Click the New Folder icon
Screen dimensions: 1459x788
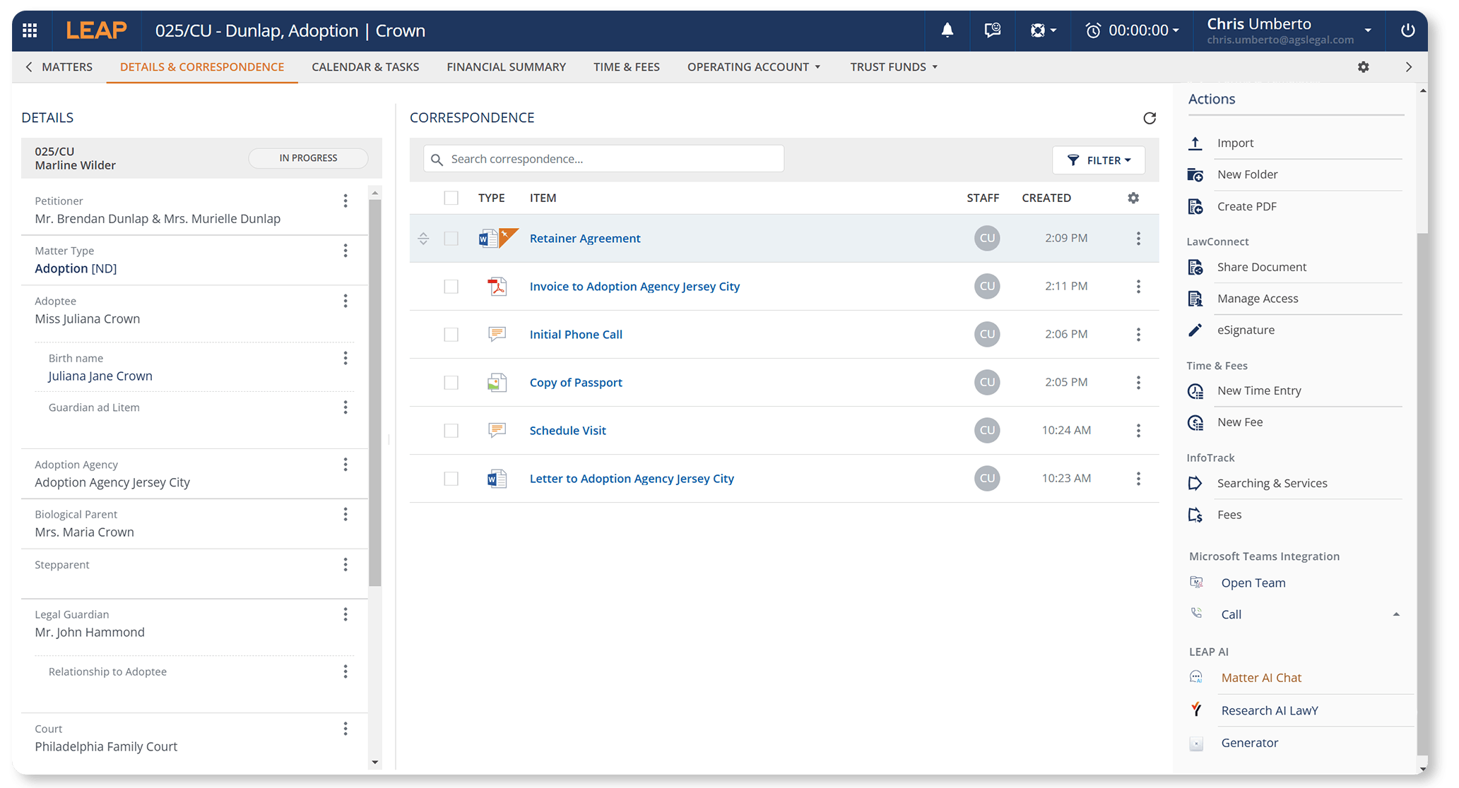pyautogui.click(x=1195, y=174)
